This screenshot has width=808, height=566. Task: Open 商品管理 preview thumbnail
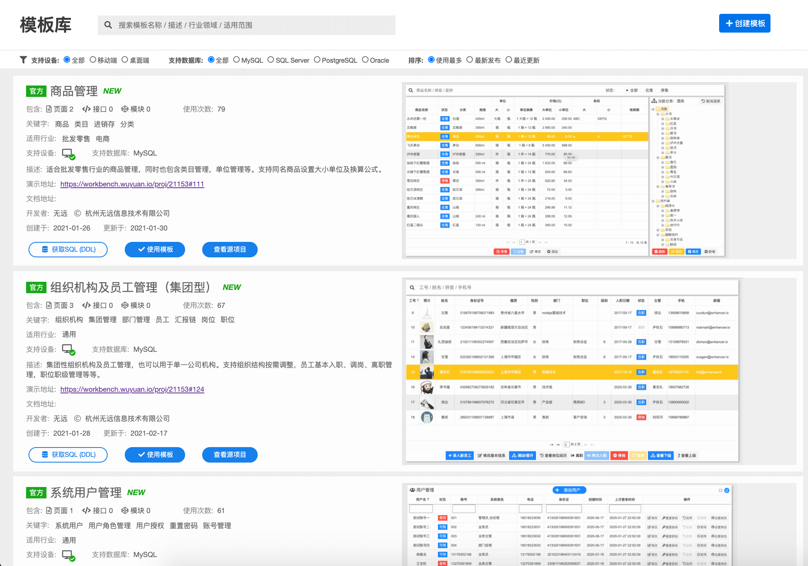coord(565,170)
